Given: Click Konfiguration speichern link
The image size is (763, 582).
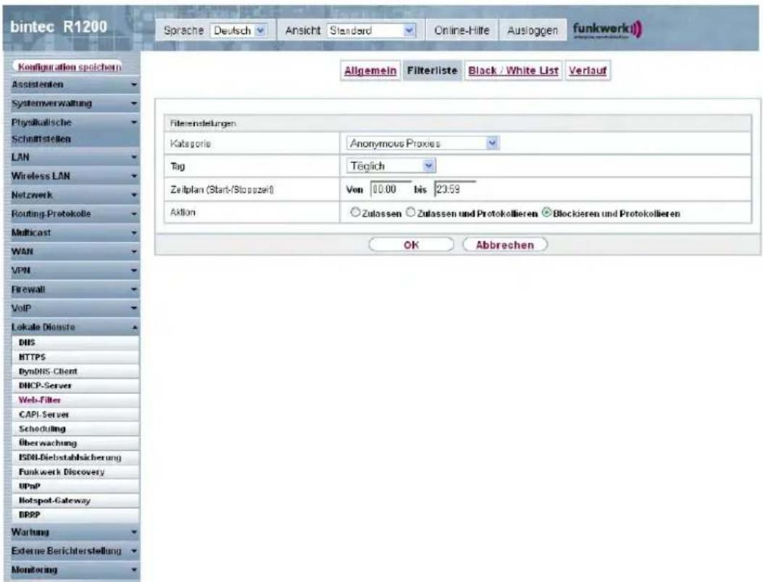Looking at the screenshot, I should 69,67.
